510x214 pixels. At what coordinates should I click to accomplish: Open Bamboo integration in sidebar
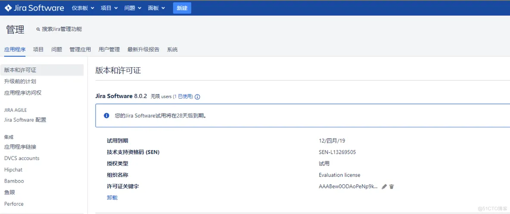pyautogui.click(x=14, y=181)
